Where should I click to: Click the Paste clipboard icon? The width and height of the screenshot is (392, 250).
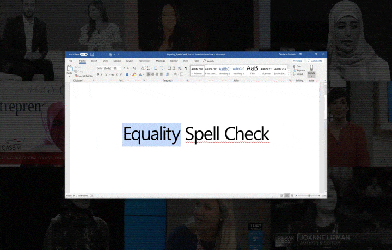pos(69,70)
